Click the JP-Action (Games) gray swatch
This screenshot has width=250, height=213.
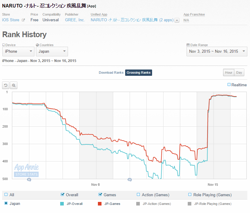[138, 204]
